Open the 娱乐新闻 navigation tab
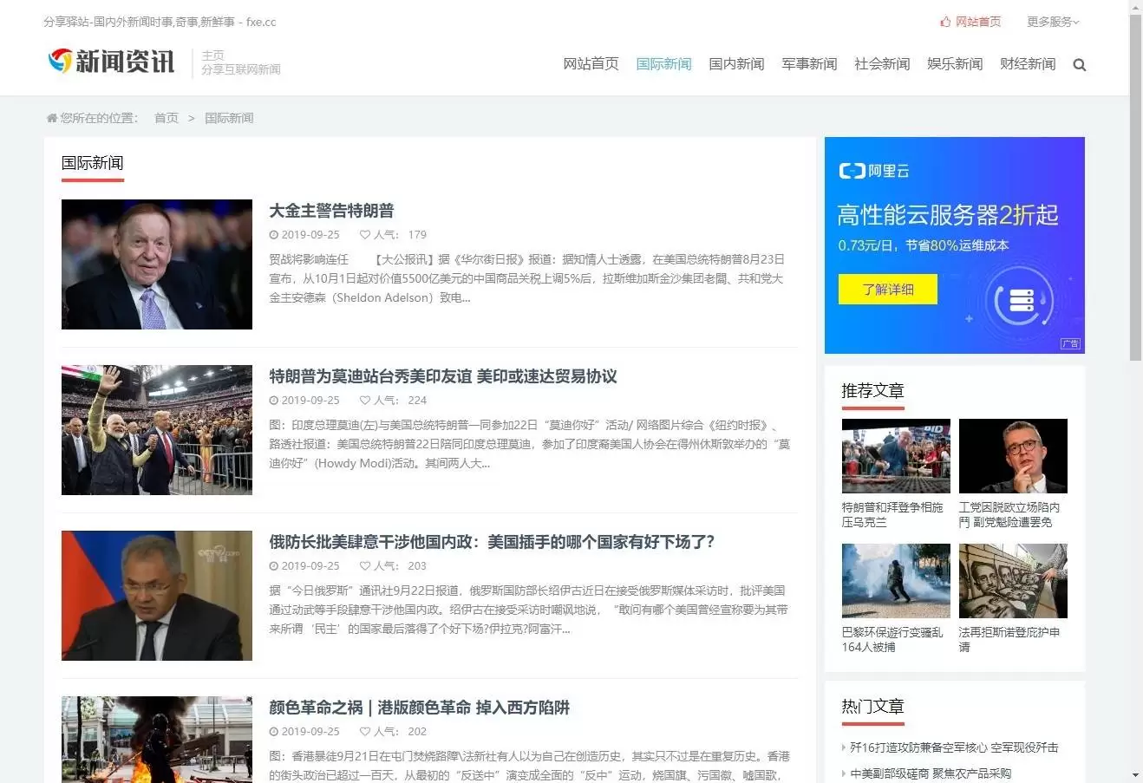 (955, 64)
